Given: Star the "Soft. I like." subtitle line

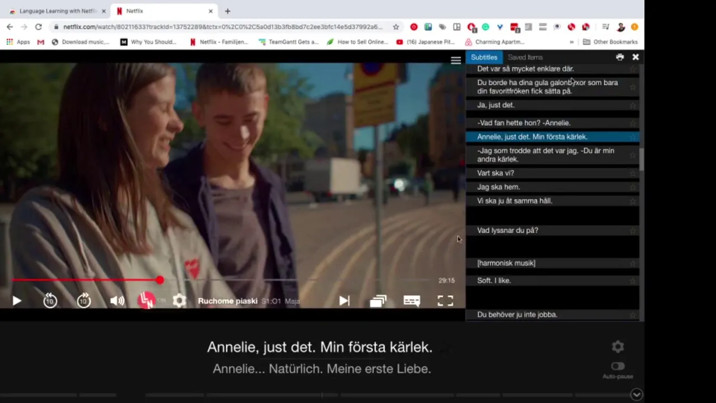Looking at the screenshot, I should point(633,281).
